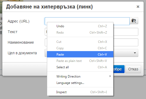Confirm with the blue Добре button
The height and width of the screenshot is (99, 146).
[119, 69]
